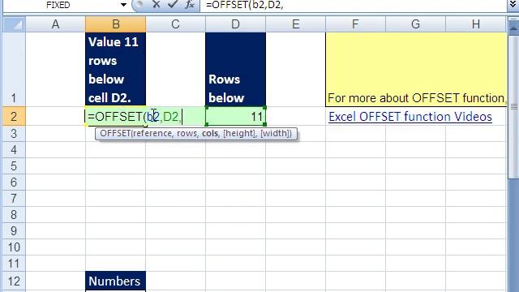519x292 pixels.
Task: Cancel the formula entry with X icon
Action: click(157, 5)
